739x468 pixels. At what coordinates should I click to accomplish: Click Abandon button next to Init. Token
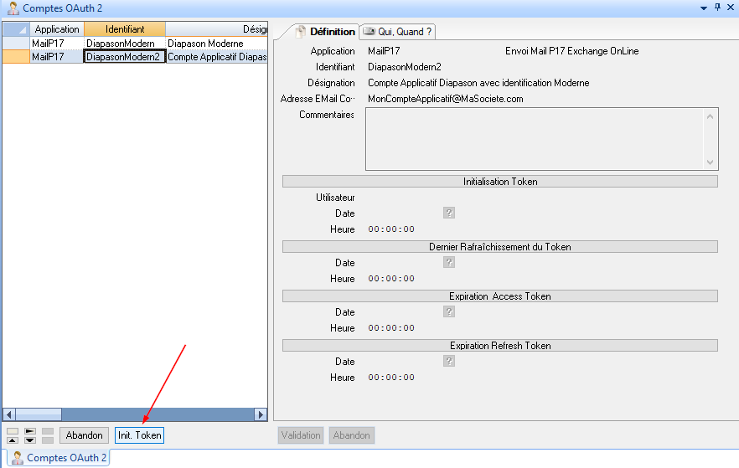85,435
